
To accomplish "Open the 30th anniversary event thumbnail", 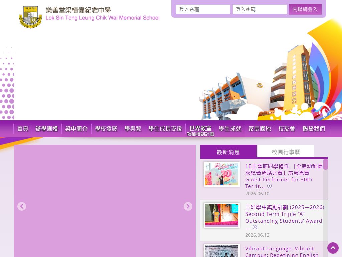I will [x=222, y=174].
